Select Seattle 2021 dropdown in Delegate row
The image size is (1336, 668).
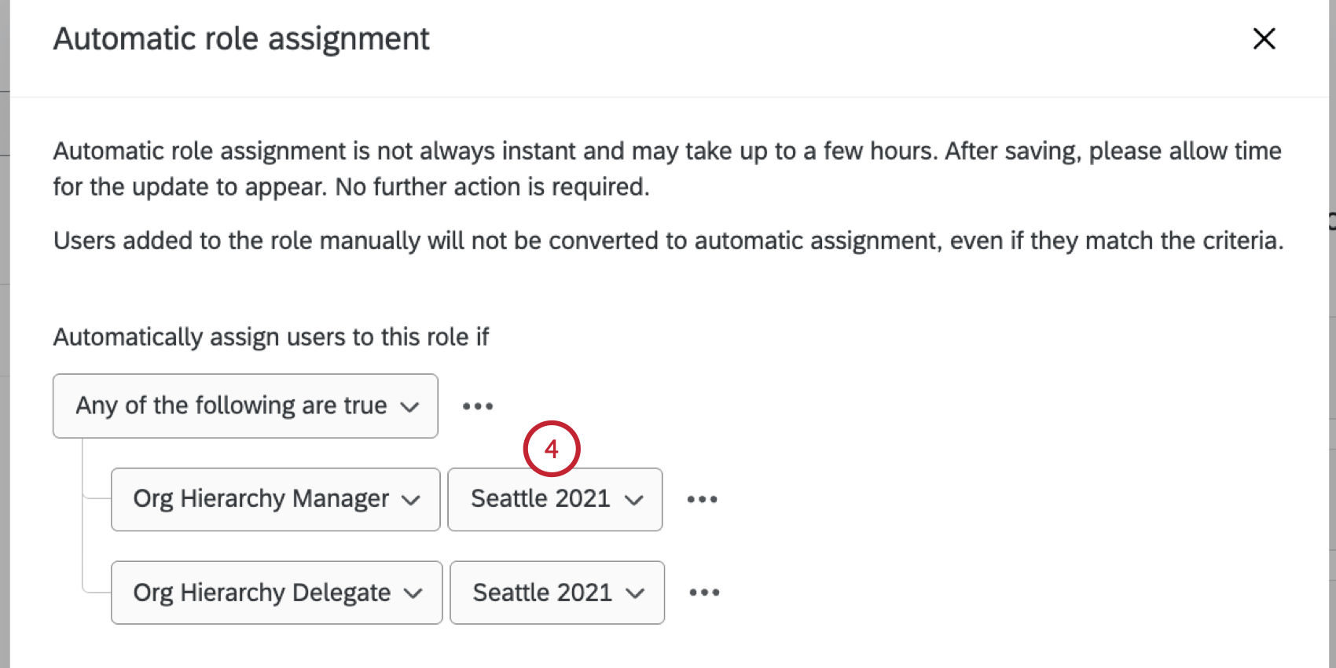pyautogui.click(x=556, y=593)
